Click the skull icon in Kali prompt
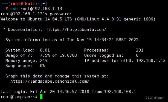Viewport: 168px width, 102px height. pyautogui.click(x=22, y=4)
